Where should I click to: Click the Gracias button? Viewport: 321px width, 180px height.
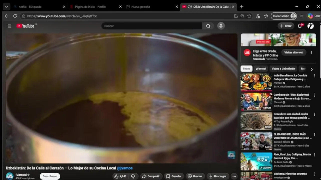point(195,176)
